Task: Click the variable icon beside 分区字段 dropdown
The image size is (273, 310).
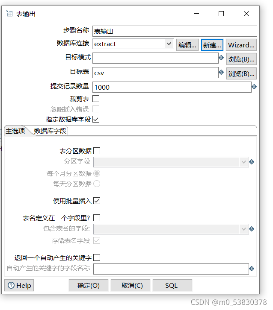Action: click(x=252, y=162)
